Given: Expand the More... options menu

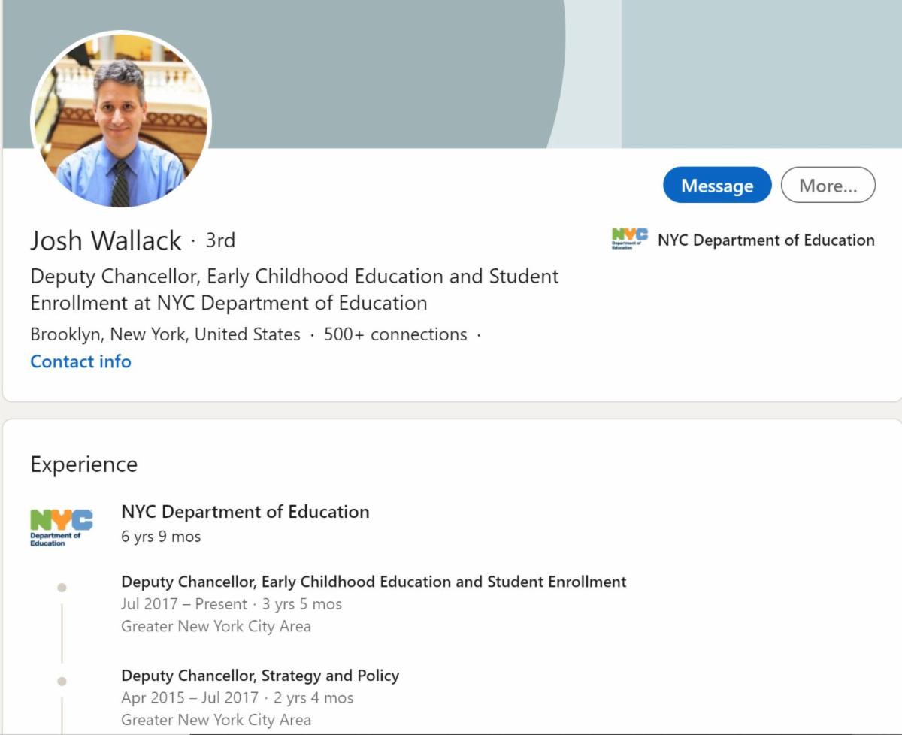Looking at the screenshot, I should click(828, 186).
